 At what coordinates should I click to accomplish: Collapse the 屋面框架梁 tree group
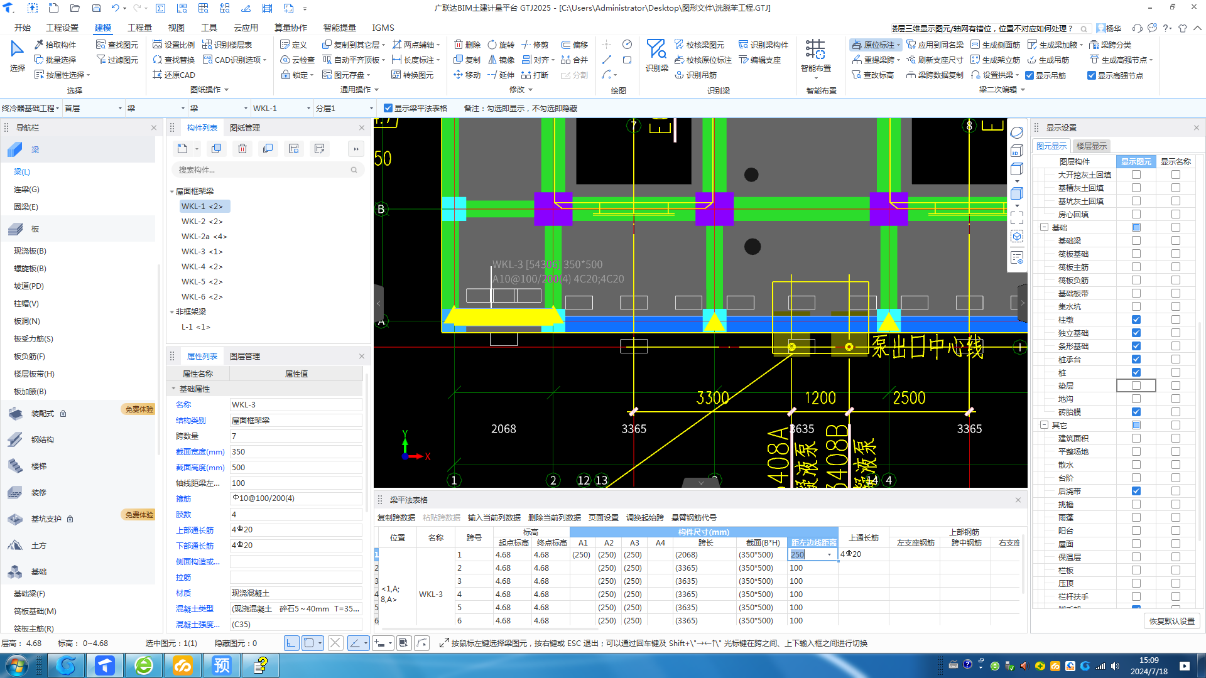[172, 191]
